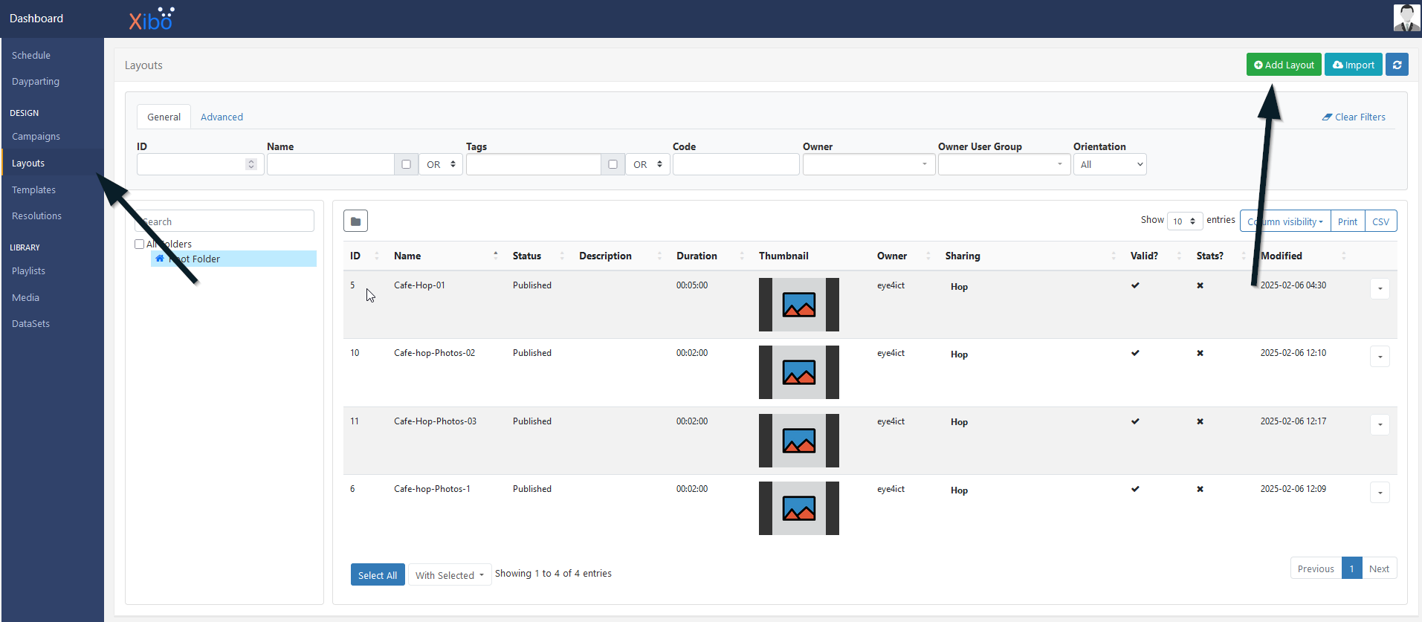Toggle the Tags filter exact-match checkbox
1422x622 pixels.
pyautogui.click(x=613, y=164)
